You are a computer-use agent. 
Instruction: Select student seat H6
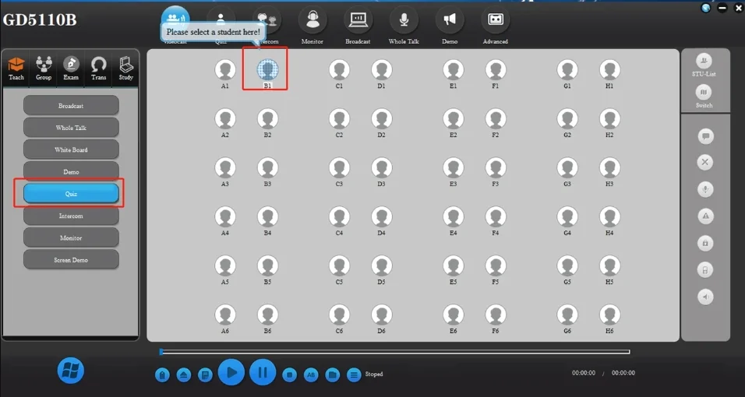tap(609, 314)
